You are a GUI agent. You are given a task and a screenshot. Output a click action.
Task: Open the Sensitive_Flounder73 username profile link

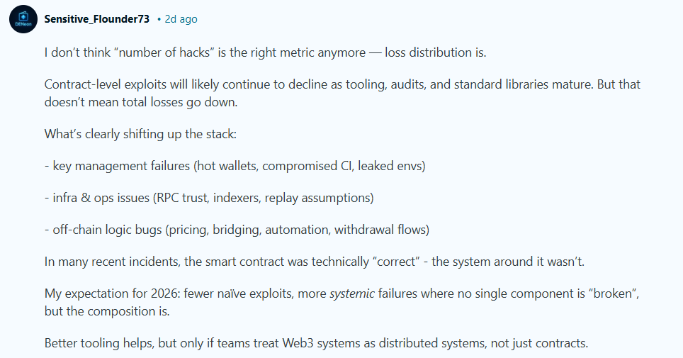pos(96,19)
